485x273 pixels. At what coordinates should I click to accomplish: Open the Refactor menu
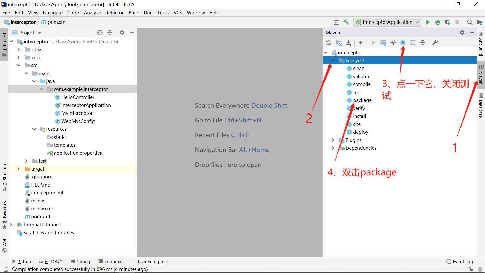coord(114,13)
